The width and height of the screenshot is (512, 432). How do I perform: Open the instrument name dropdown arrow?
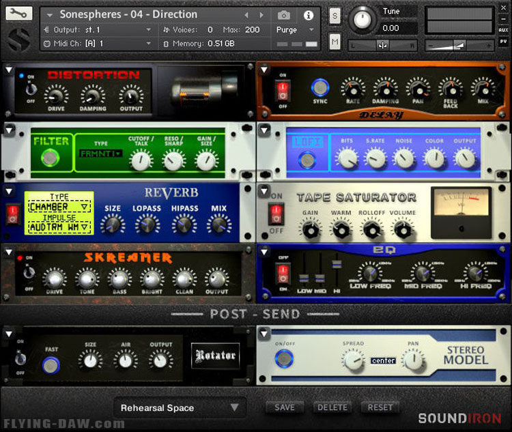50,15
